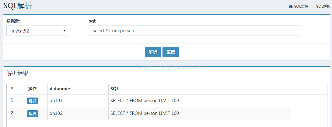
Task: Open the mycat52 data source dropdown
Action: tap(37, 31)
